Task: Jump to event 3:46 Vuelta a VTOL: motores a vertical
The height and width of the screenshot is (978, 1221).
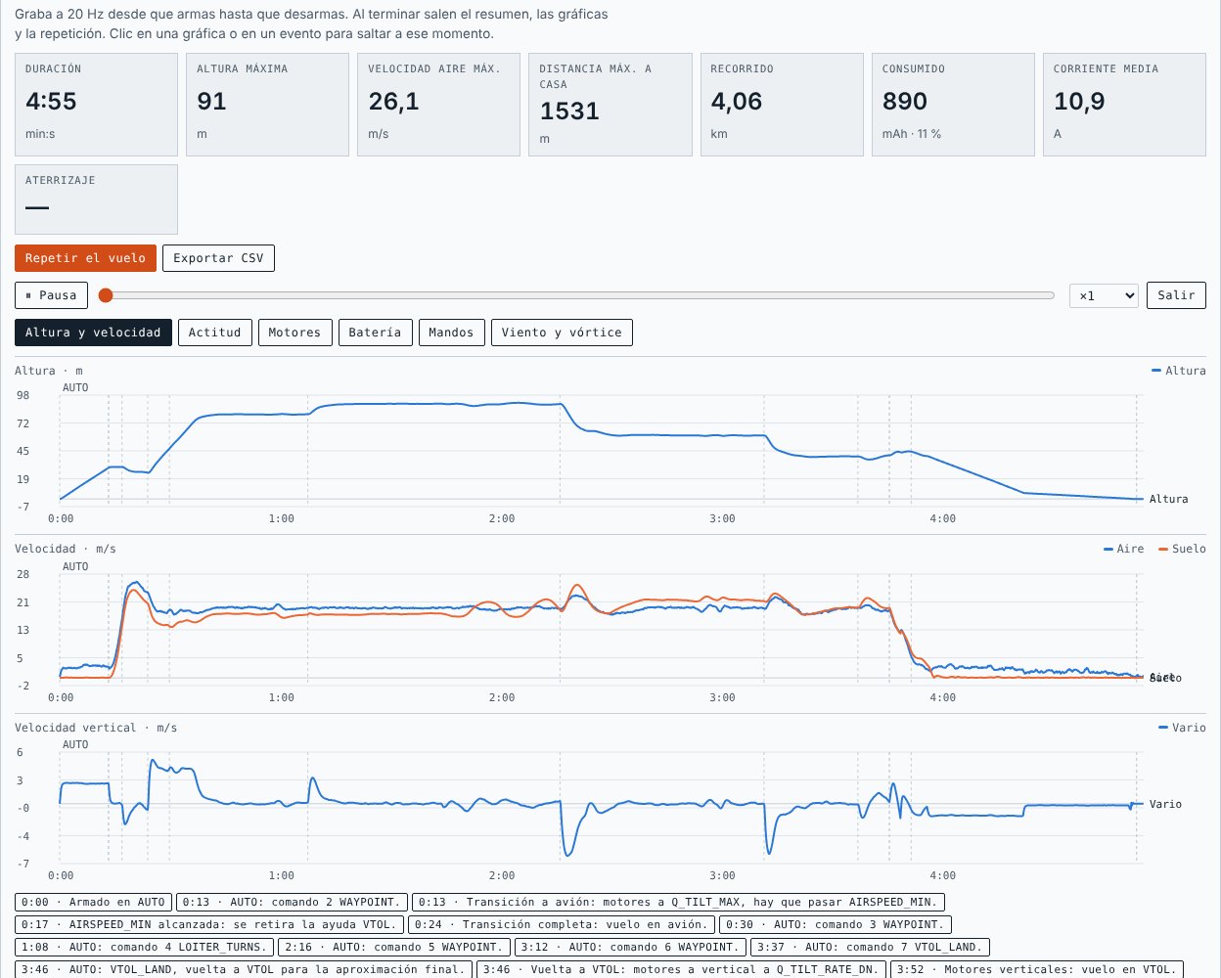Action: [681, 969]
